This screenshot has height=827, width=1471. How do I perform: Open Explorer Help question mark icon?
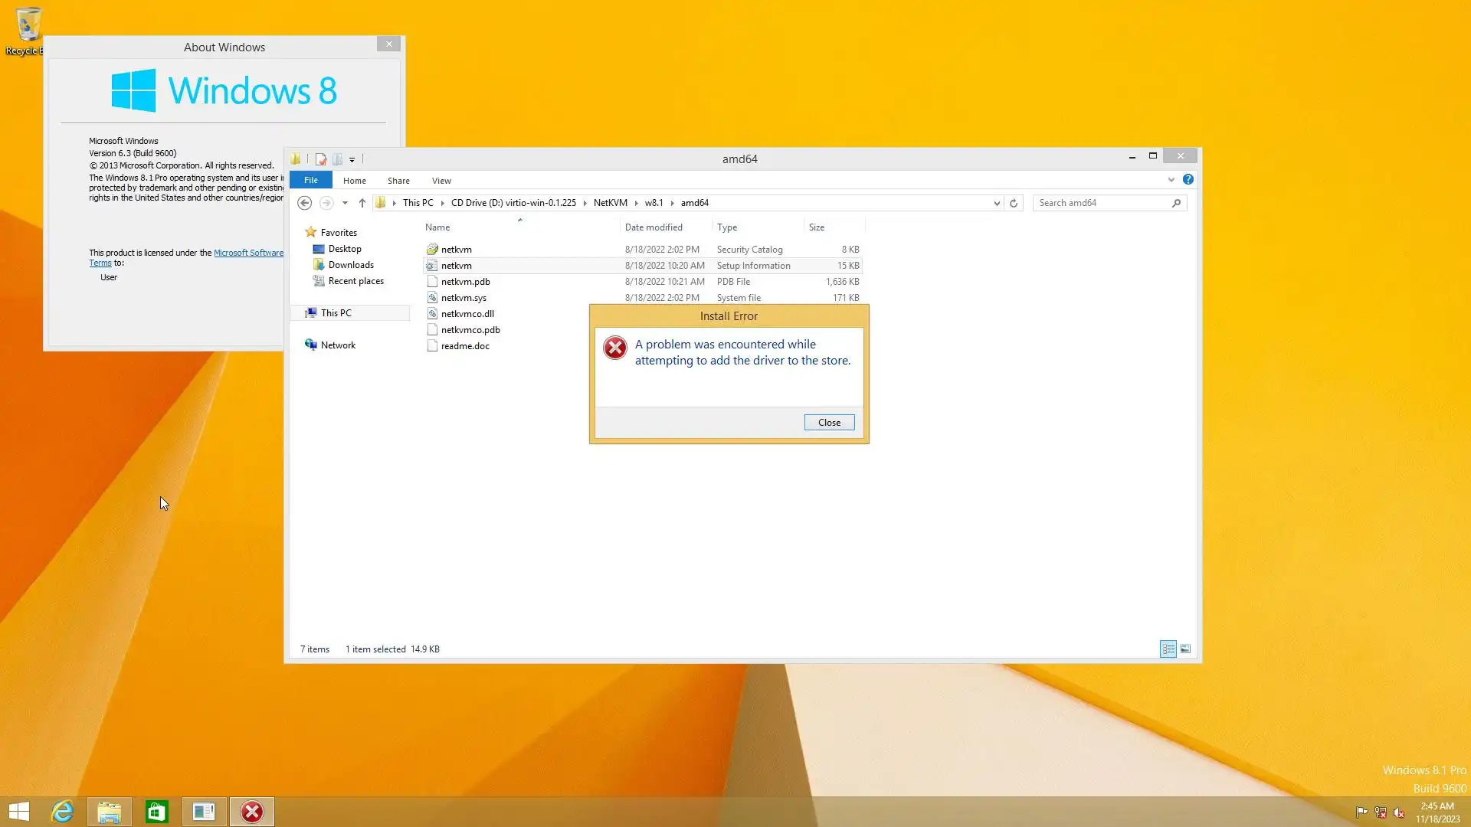(1188, 179)
